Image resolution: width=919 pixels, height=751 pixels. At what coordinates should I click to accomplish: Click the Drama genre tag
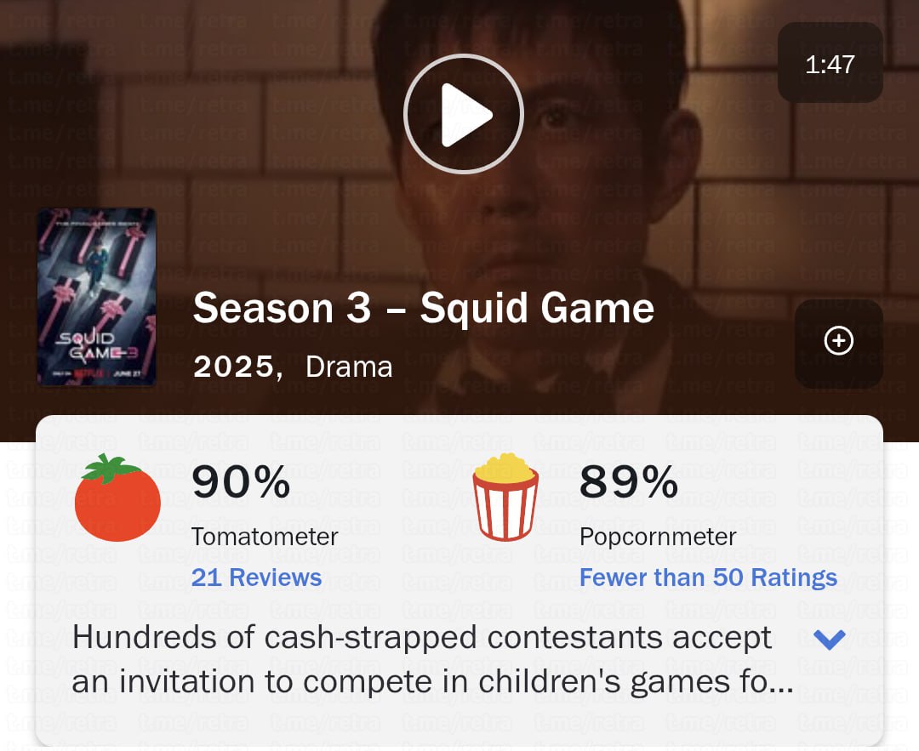349,367
